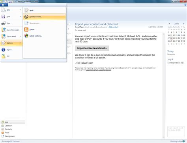This screenshot has height=143, width=187.
Task: Select June 25 in the calendar
Action: coord(171,41)
